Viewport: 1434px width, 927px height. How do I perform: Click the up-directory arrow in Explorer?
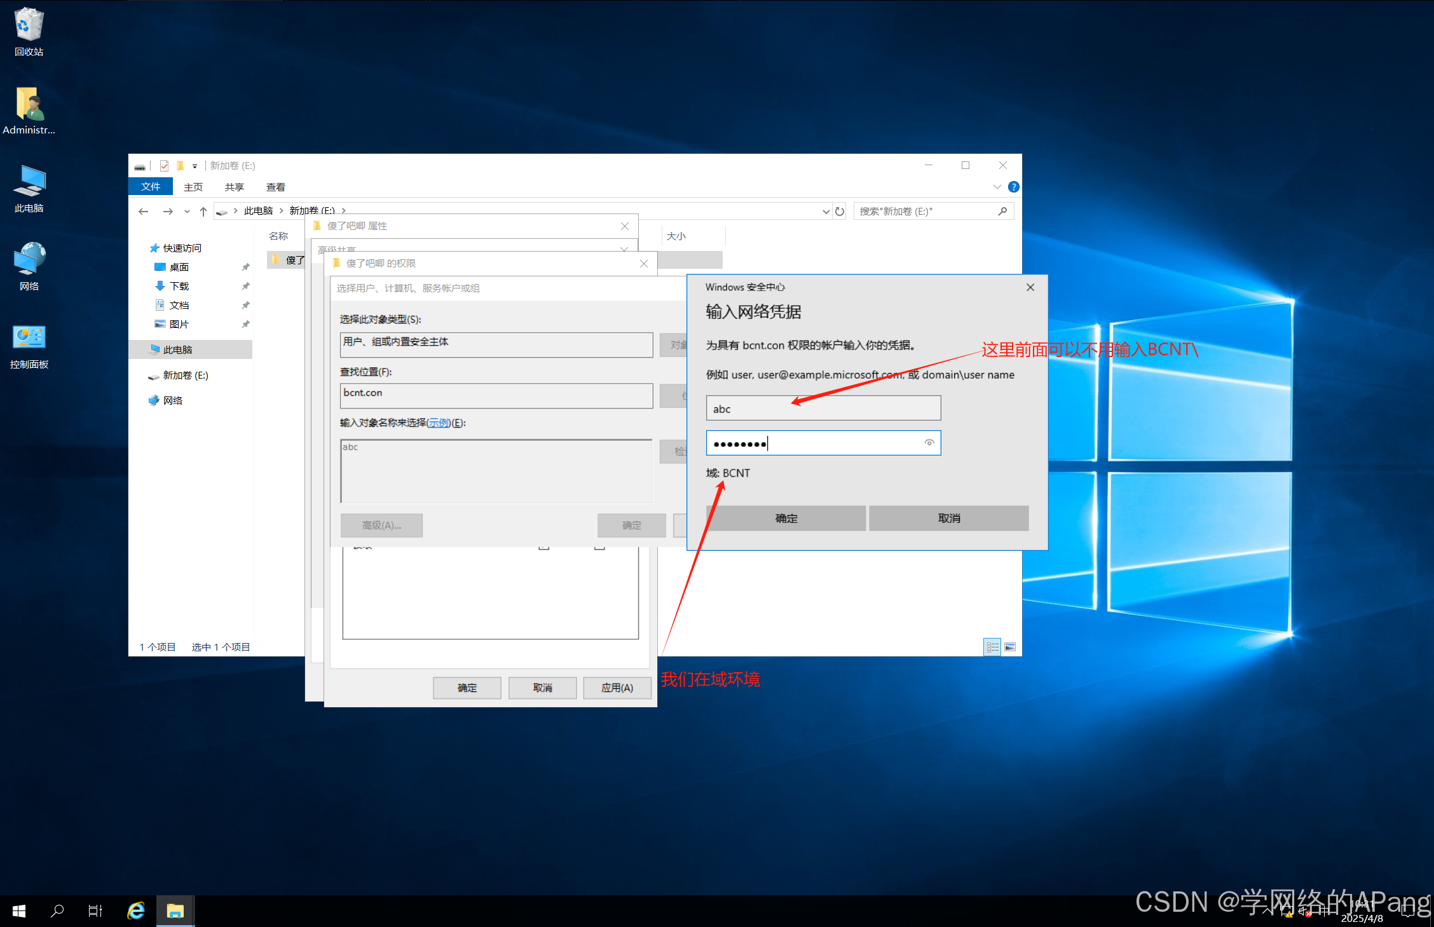pos(203,212)
